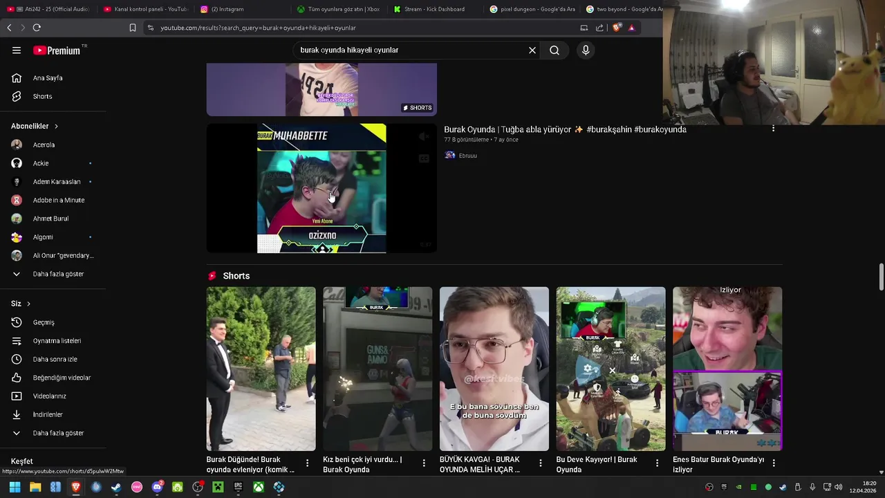This screenshot has height=498, width=885.
Task: Open the top SHORTS thumbnail result
Action: [x=322, y=89]
